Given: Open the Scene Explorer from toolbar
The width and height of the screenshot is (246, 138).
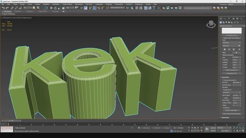Looking at the screenshot, I should click(x=137, y=8).
